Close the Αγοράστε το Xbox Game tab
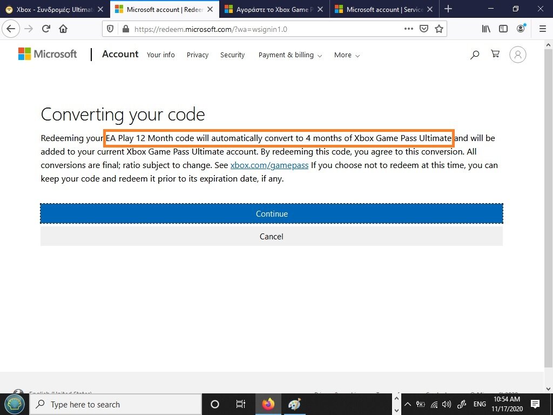553x415 pixels. point(320,10)
